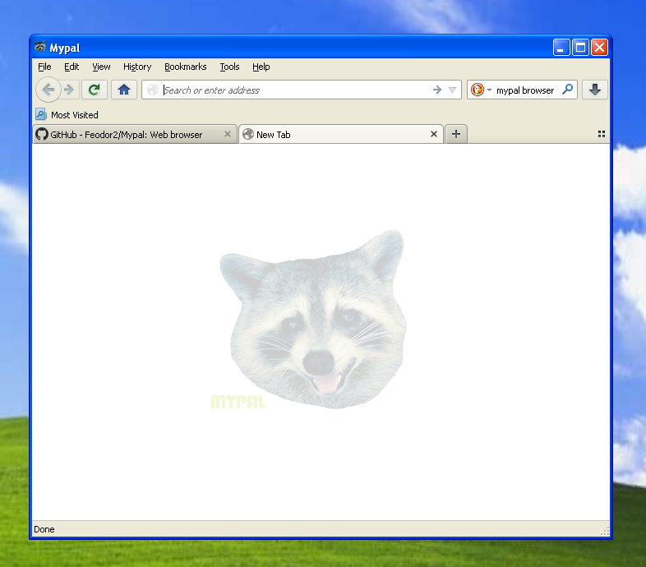
Task: Open the DuckDuckGo search engine selector
Action: 481,90
